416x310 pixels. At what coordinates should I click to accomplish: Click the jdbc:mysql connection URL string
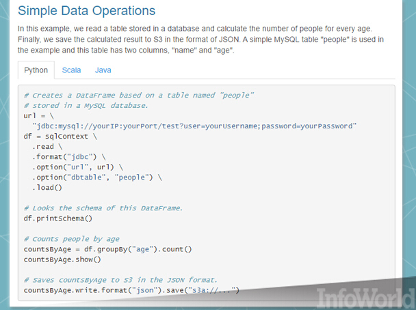coord(194,126)
